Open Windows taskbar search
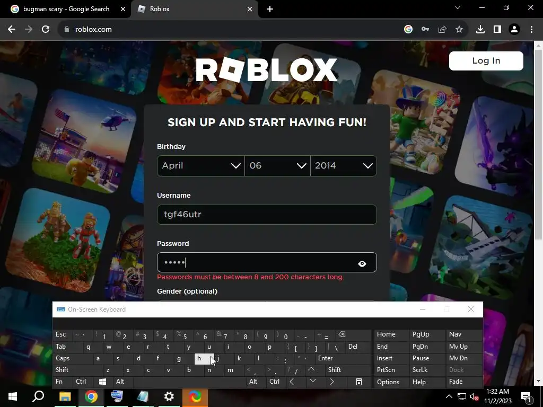This screenshot has width=543, height=407. pyautogui.click(x=38, y=396)
